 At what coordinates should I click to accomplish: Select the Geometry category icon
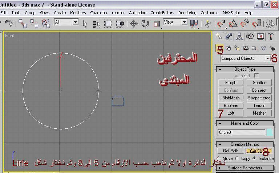(219, 49)
